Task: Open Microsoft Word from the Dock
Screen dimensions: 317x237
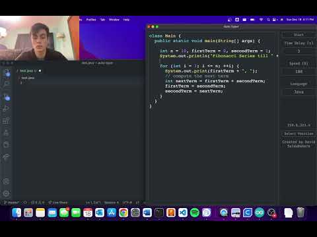Action: 147,213
